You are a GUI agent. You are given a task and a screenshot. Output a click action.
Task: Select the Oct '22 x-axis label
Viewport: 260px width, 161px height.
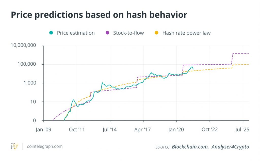pyautogui.click(x=209, y=130)
